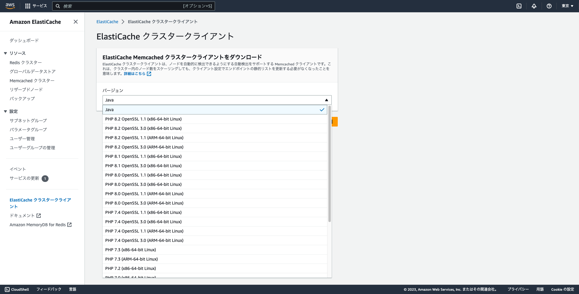Open CloudShell from the top toolbar icon
The height and width of the screenshot is (294, 579).
click(519, 6)
